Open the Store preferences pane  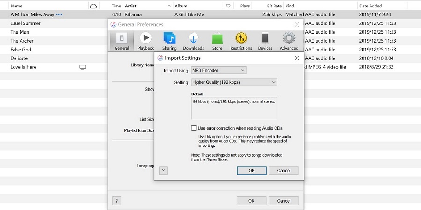click(217, 41)
